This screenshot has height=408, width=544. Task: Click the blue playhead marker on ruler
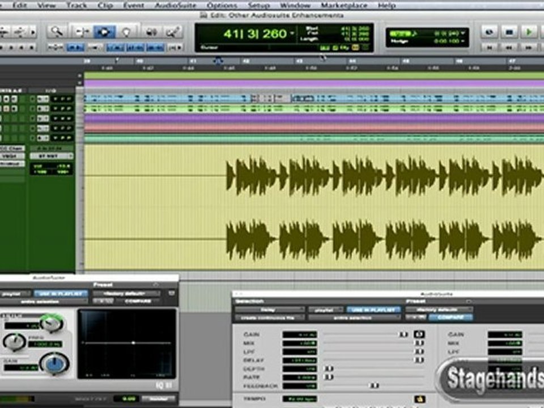(x=218, y=61)
